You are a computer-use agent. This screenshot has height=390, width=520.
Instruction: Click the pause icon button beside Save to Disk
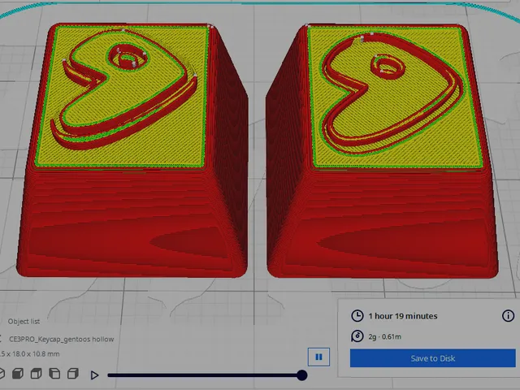point(318,357)
